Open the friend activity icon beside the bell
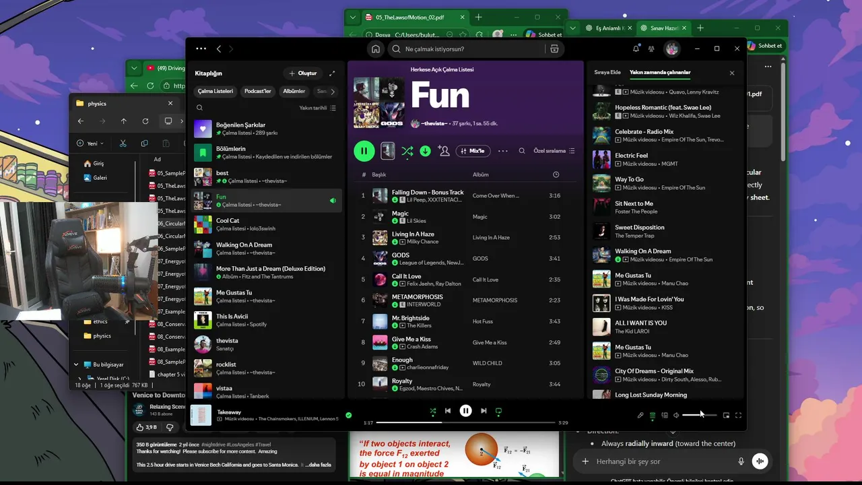The image size is (862, 485). pyautogui.click(x=651, y=48)
